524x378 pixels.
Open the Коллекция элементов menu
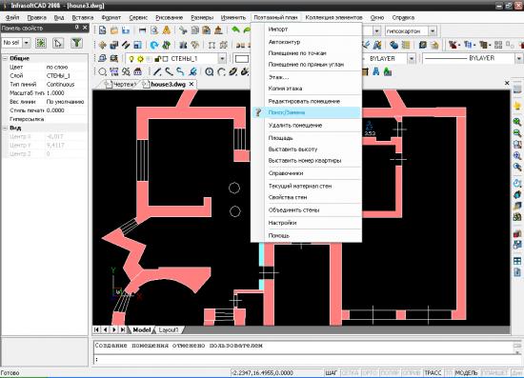[x=333, y=17]
